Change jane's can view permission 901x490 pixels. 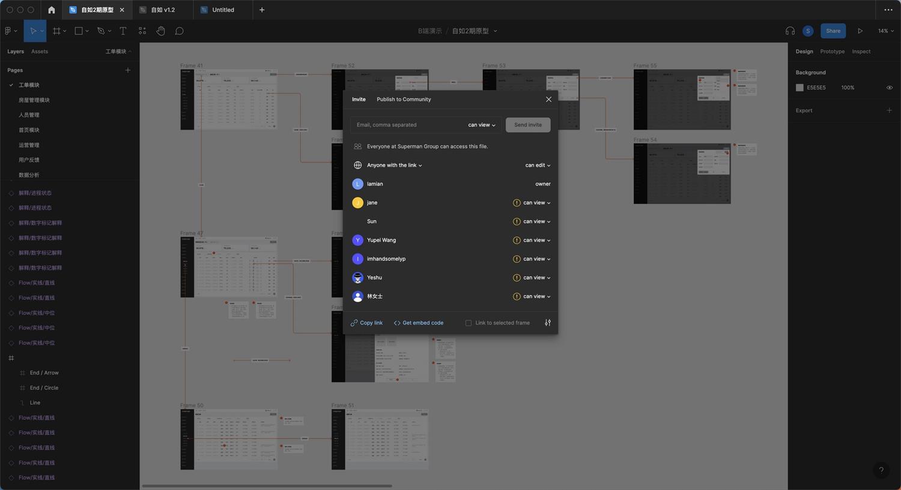pos(536,203)
